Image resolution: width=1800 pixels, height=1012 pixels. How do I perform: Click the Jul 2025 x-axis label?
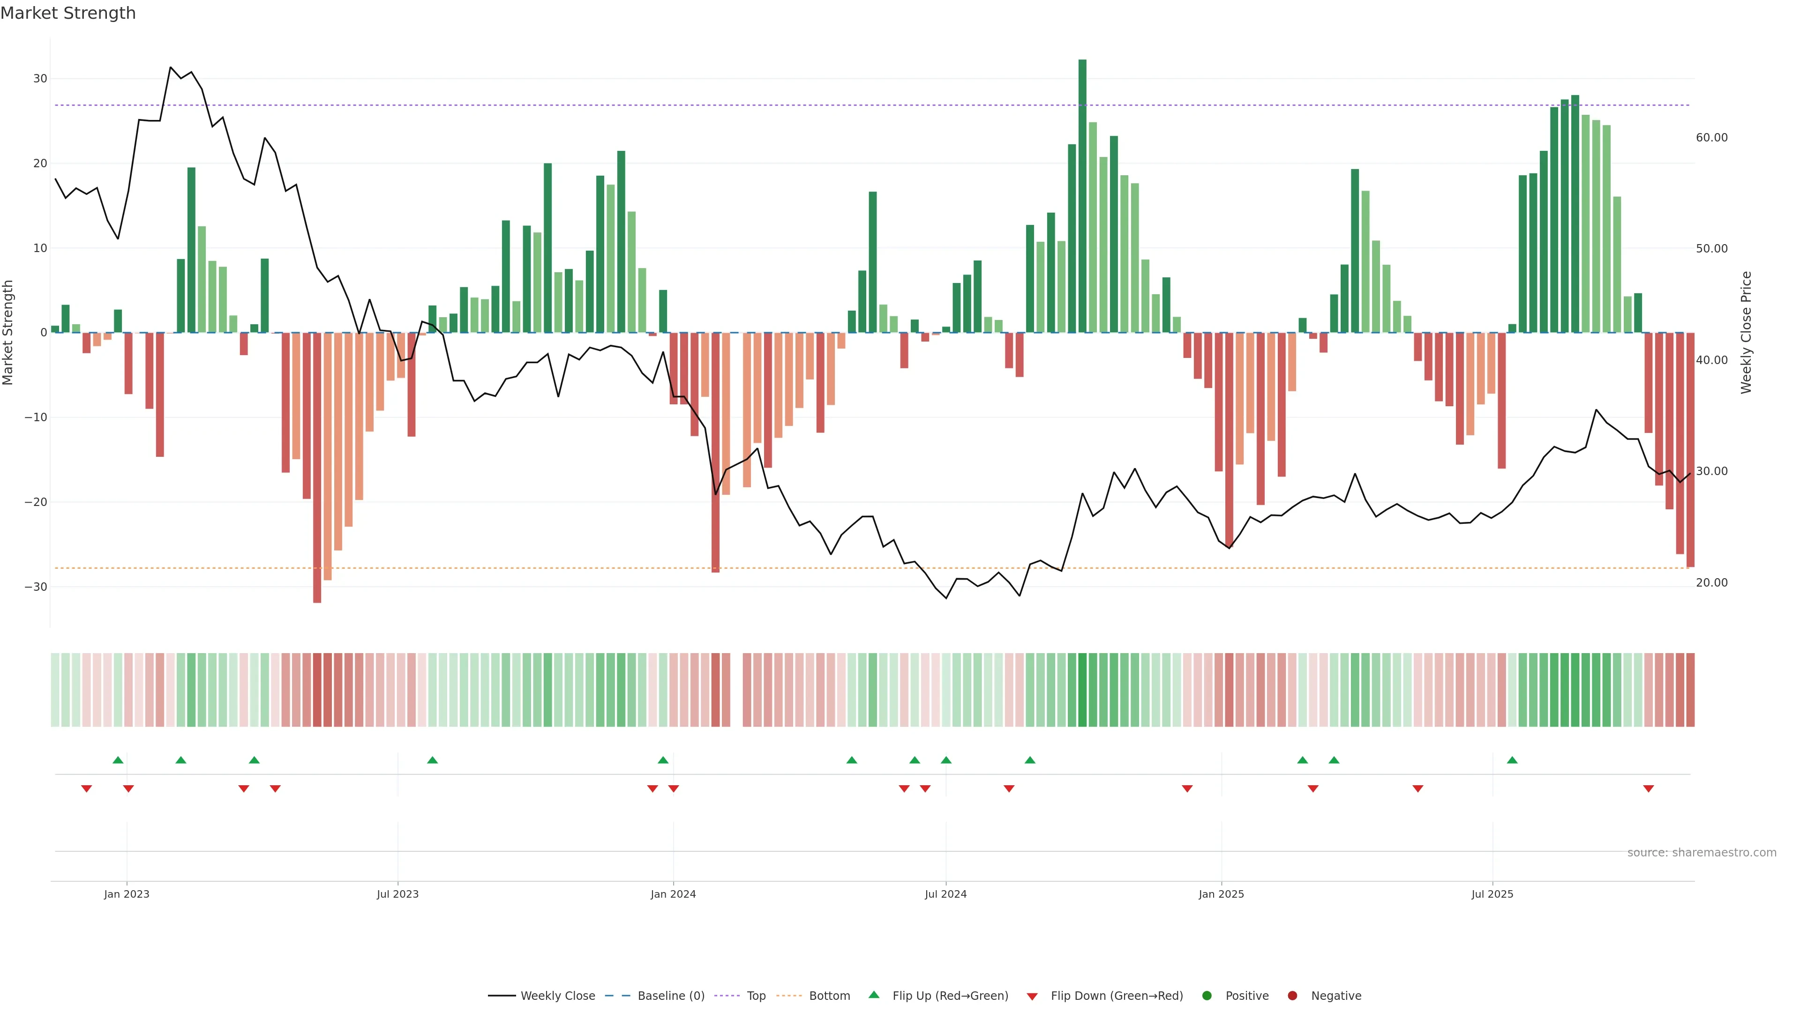(x=1492, y=894)
